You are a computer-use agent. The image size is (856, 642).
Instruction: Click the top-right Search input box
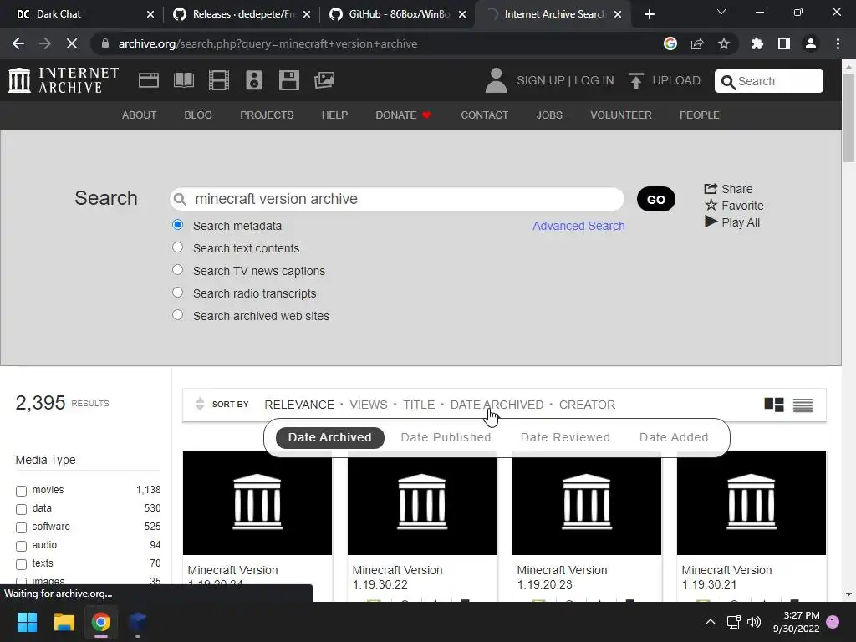pos(769,81)
